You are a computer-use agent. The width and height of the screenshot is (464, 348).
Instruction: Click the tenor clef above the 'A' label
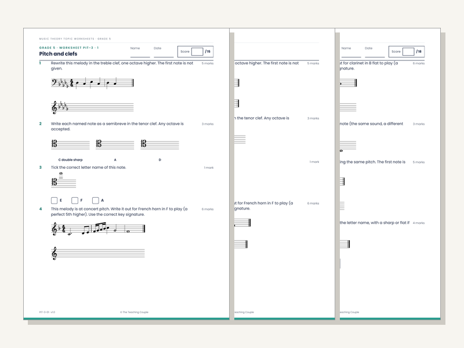99,144
